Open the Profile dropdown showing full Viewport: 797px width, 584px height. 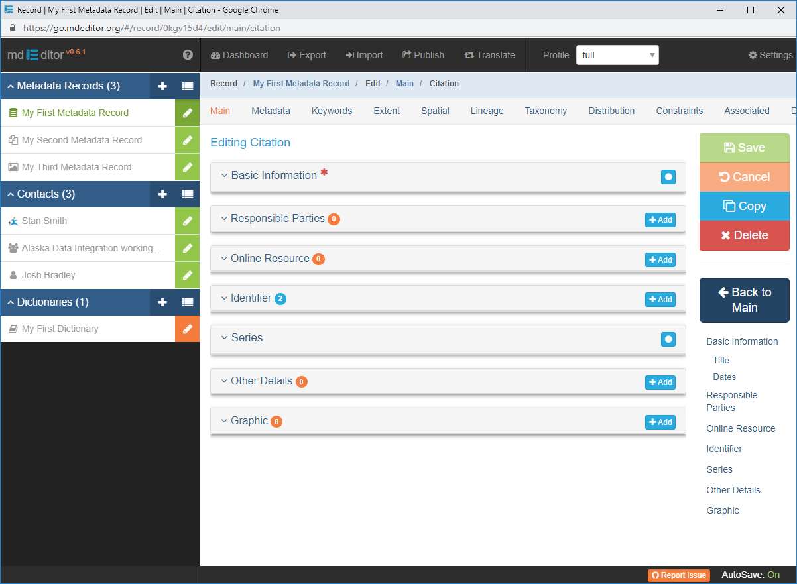[617, 55]
